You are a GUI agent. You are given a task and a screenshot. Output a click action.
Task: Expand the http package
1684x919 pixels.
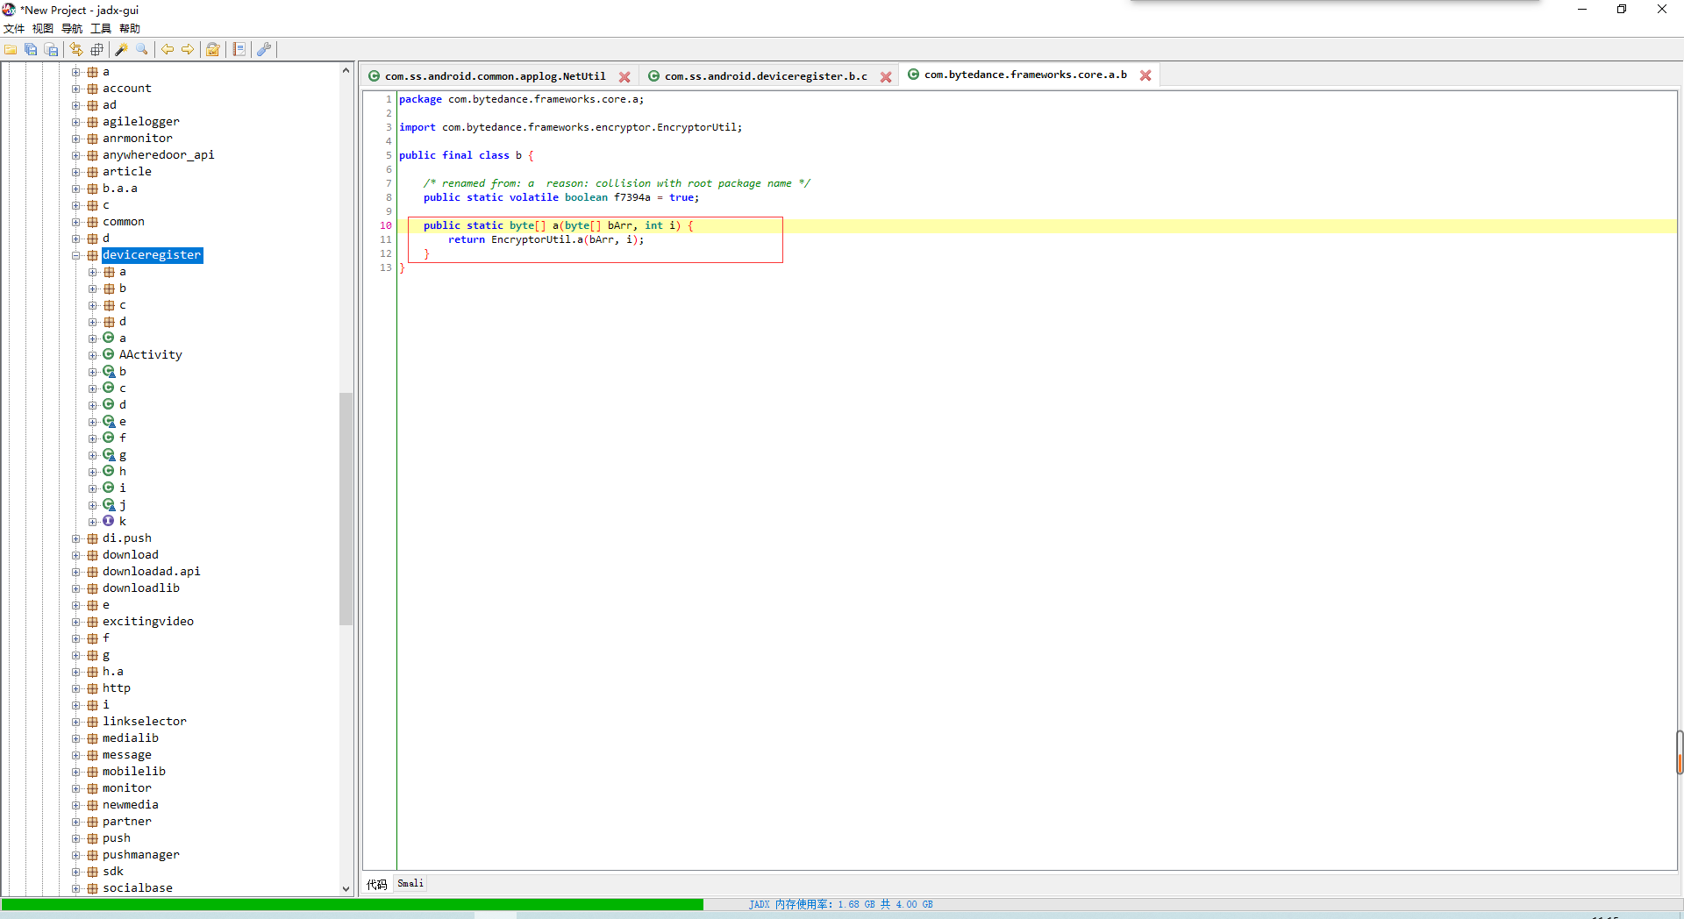pos(76,688)
